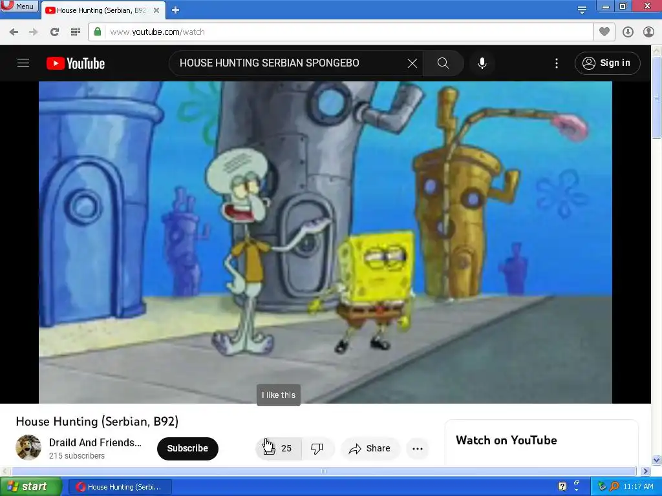Viewport: 662px width, 496px height.
Task: Open Draild And Friends channel name
Action: pyautogui.click(x=95, y=442)
